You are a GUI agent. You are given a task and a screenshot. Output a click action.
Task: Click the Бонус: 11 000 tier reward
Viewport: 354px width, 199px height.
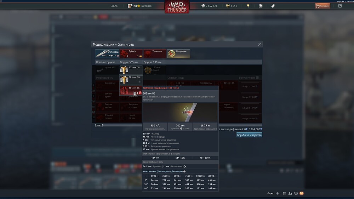(250, 86)
